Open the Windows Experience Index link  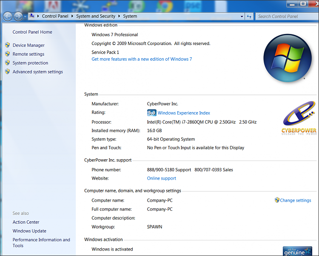tap(184, 113)
